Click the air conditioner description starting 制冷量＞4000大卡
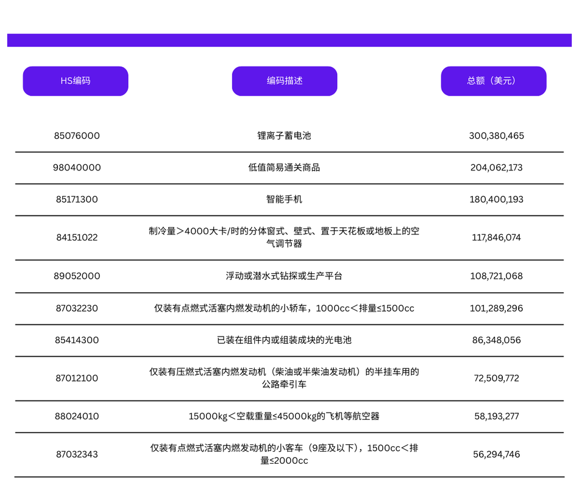Image resolution: width=579 pixels, height=482 pixels. coord(285,237)
